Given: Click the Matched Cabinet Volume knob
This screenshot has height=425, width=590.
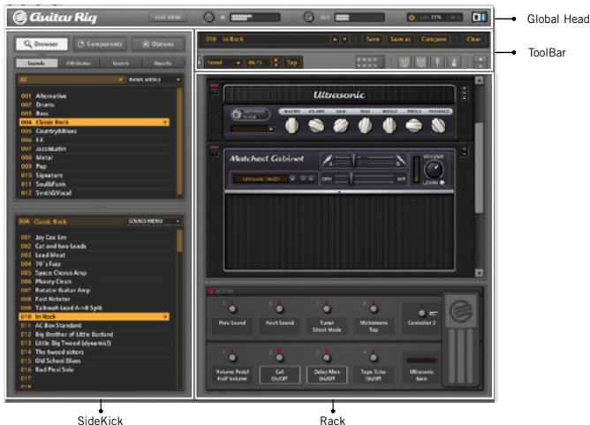Looking at the screenshot, I should 434,170.
